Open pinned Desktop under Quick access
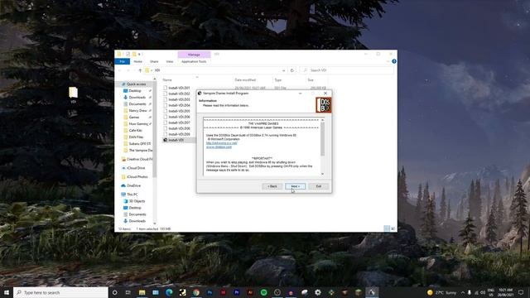 click(x=135, y=90)
